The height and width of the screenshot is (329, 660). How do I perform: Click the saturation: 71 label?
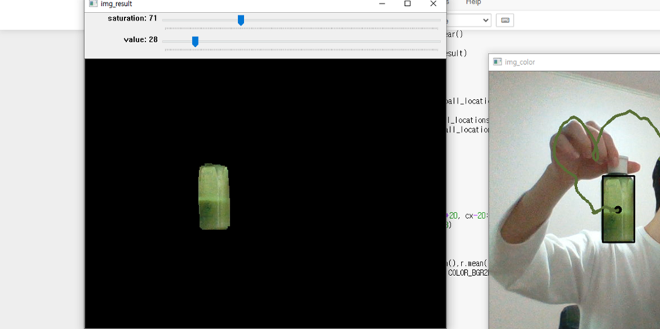(132, 18)
